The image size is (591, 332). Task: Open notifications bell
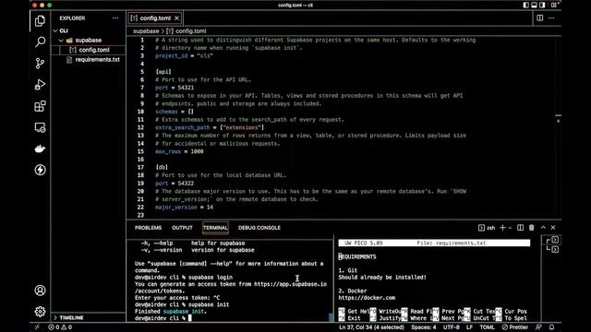(x=552, y=327)
